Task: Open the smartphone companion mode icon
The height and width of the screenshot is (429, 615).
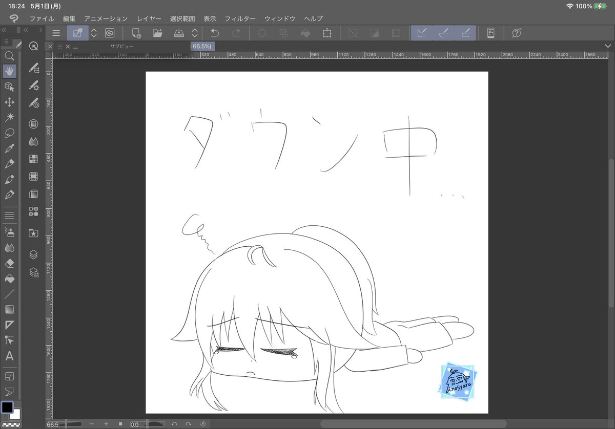Action: point(490,33)
